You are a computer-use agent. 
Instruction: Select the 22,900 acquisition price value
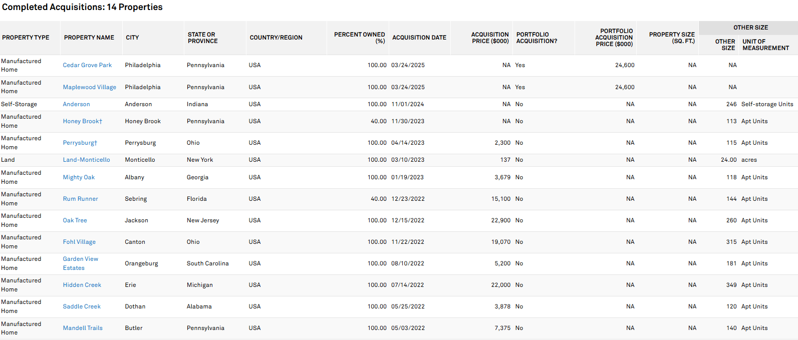(x=501, y=220)
